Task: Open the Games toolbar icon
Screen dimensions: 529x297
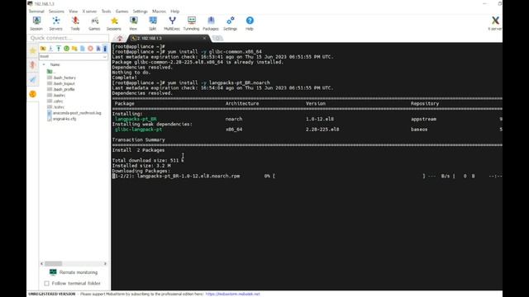Action: click(x=94, y=24)
